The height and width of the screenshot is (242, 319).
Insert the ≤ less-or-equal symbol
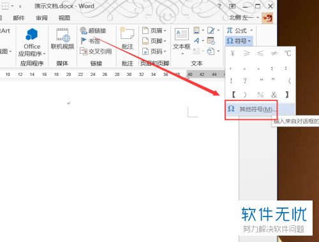pos(260,54)
